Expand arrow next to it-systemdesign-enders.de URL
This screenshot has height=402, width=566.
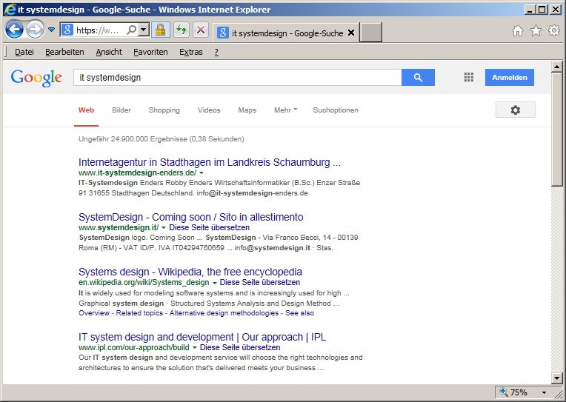pos(202,172)
